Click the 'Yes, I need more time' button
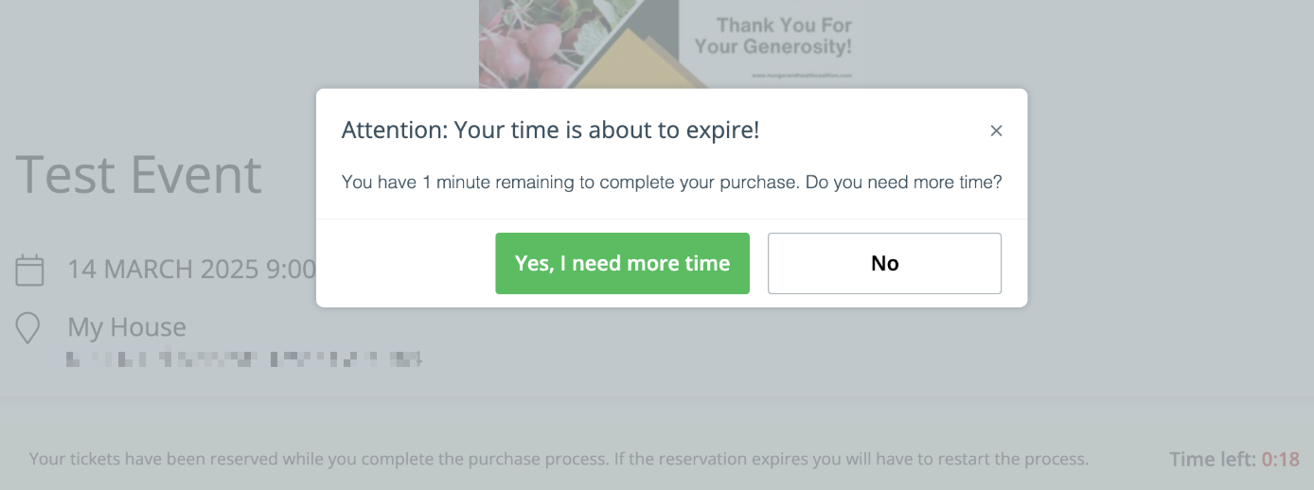This screenshot has height=490, width=1314. [622, 263]
